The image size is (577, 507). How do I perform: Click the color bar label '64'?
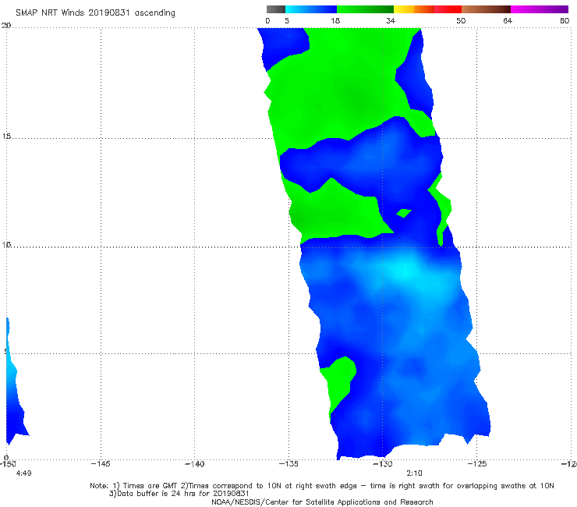click(508, 20)
